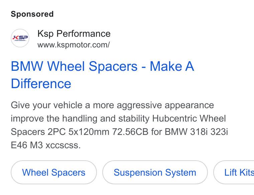This screenshot has width=254, height=195.
Task: Click the word Difference in the headline
Action: point(41,84)
